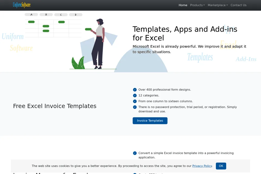261x174 pixels.
Task: Click the 'Microsoft Excel is already powerful' paragraph
Action: [189, 49]
